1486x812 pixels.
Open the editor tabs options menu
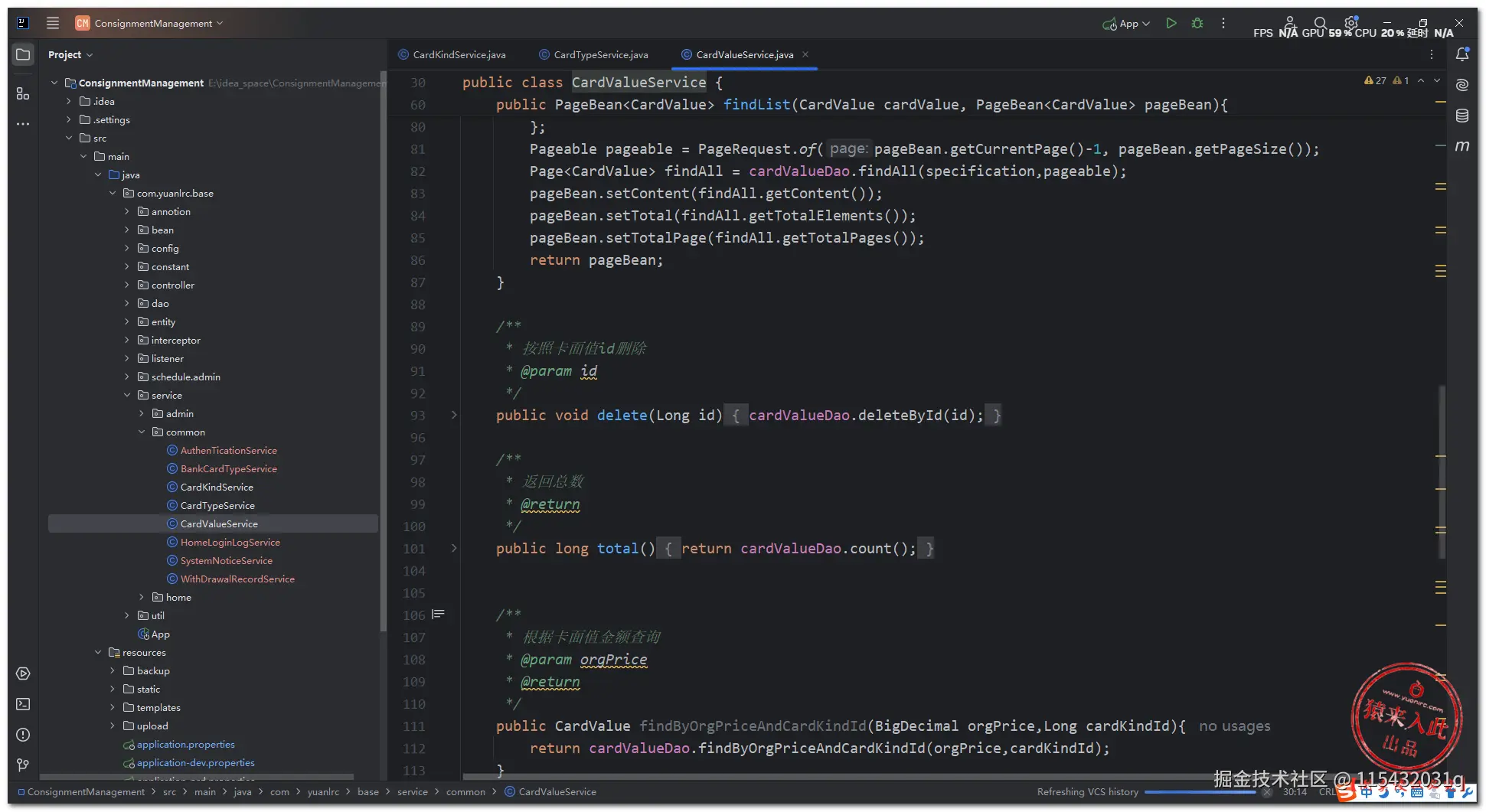pyautogui.click(x=1431, y=54)
